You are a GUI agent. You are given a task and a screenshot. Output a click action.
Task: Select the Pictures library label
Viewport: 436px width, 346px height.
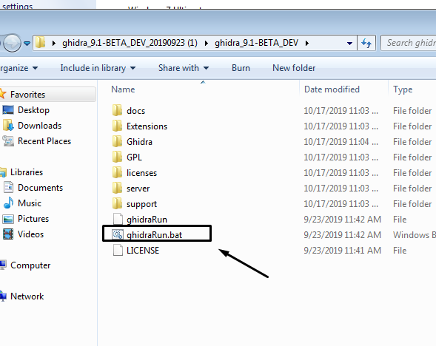tap(33, 219)
